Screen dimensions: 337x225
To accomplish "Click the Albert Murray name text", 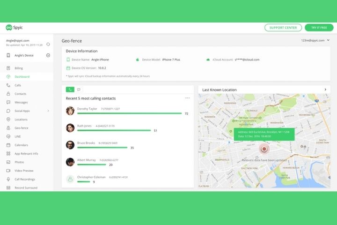I will pyautogui.click(x=87, y=160).
